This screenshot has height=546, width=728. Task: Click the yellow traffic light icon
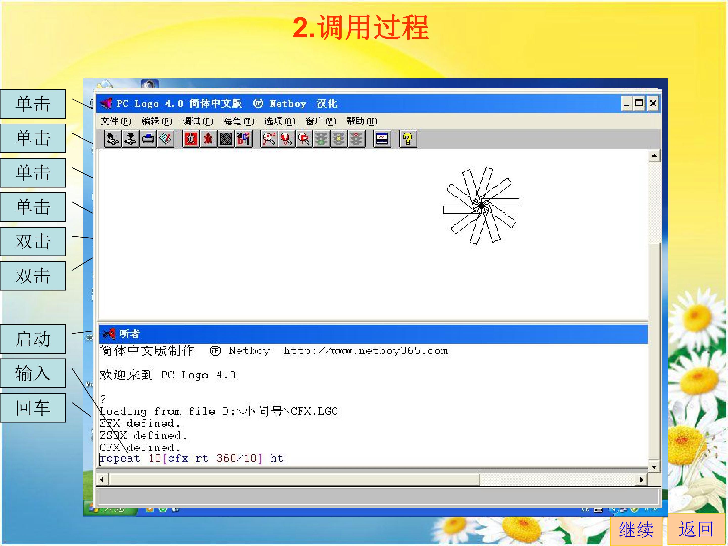(x=339, y=139)
